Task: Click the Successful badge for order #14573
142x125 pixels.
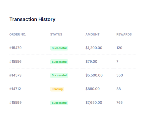Action: click(59, 75)
